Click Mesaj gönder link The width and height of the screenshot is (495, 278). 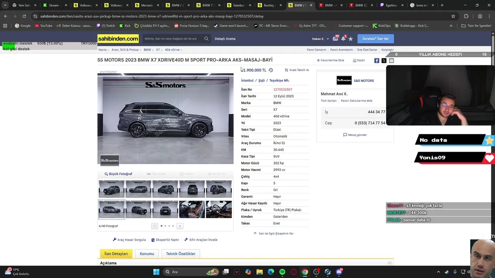[x=355, y=135]
